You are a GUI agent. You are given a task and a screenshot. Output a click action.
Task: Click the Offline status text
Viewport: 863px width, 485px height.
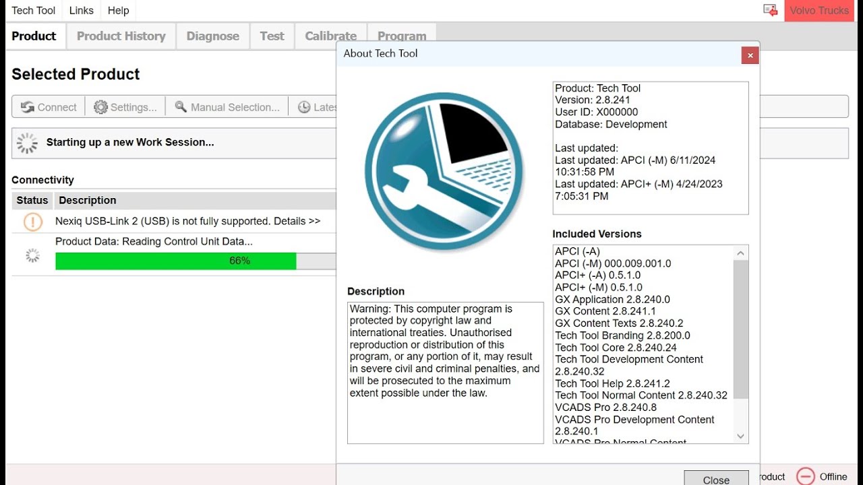click(833, 477)
